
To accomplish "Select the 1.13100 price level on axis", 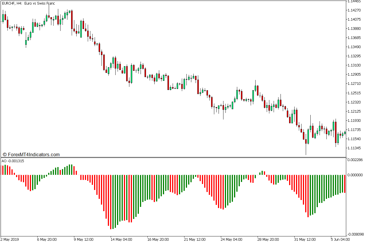I will (355, 65).
